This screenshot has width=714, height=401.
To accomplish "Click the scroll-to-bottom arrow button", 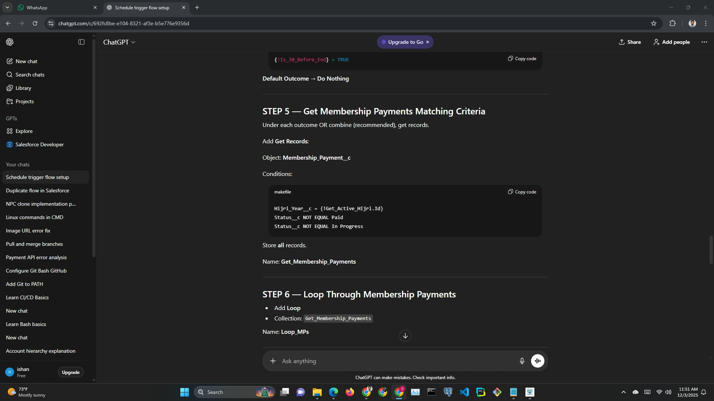I will tap(405, 336).
